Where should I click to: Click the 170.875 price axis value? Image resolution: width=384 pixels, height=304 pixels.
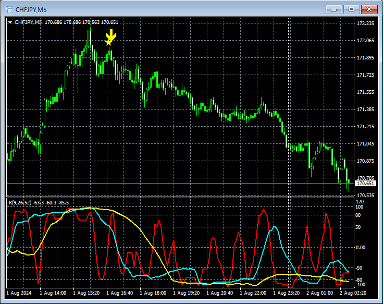coord(365,161)
